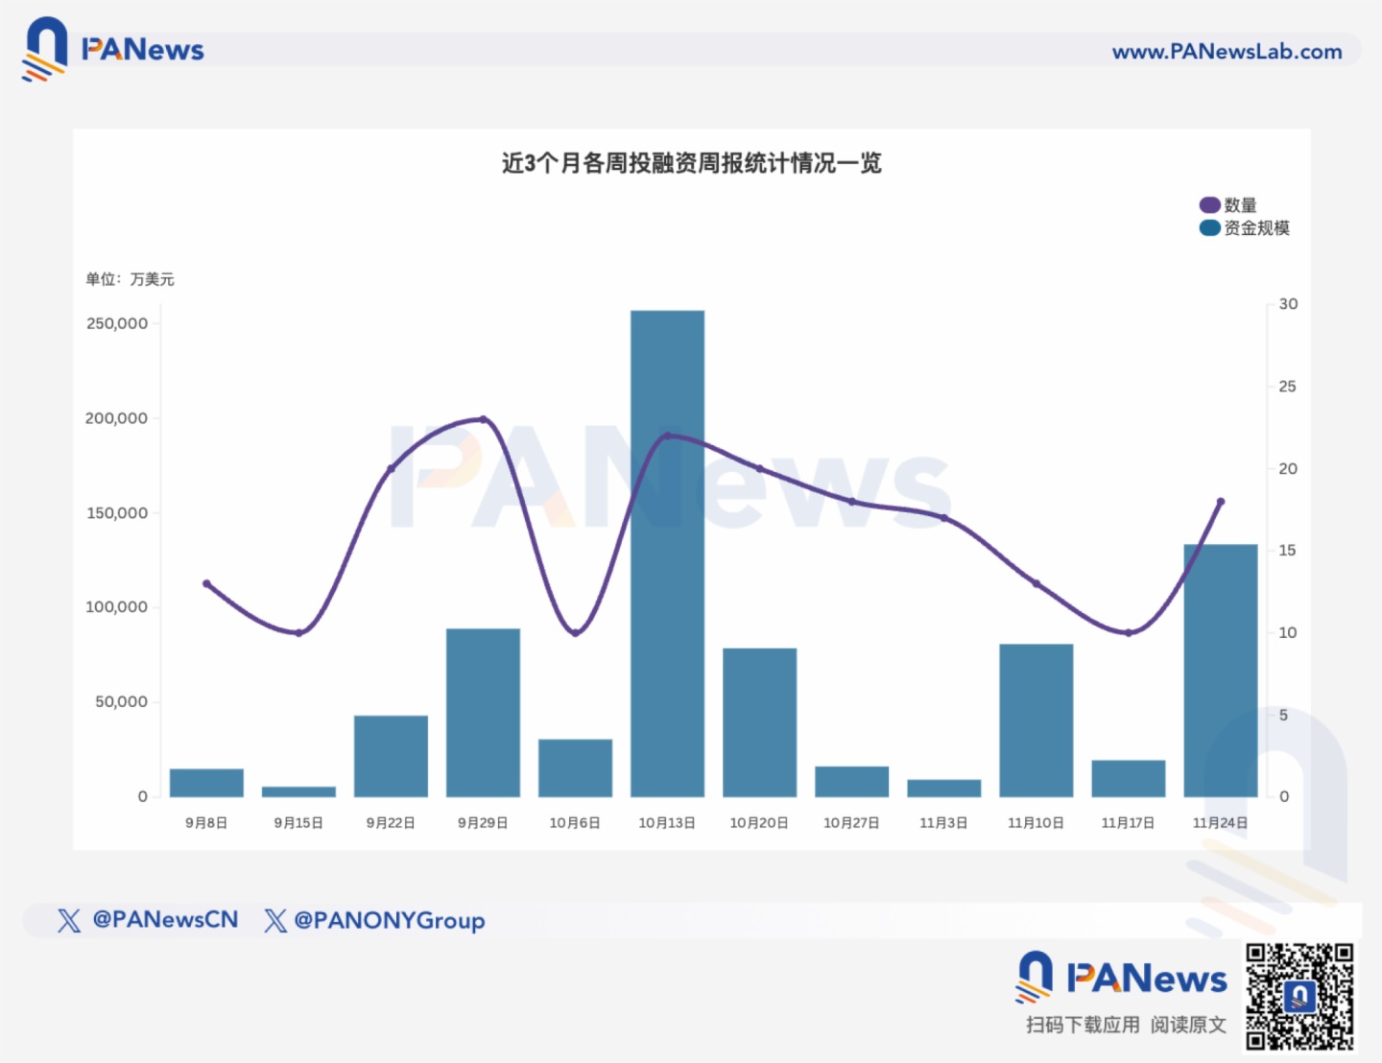Click the 11月10日 bar
Image resolution: width=1382 pixels, height=1063 pixels.
(x=1036, y=720)
